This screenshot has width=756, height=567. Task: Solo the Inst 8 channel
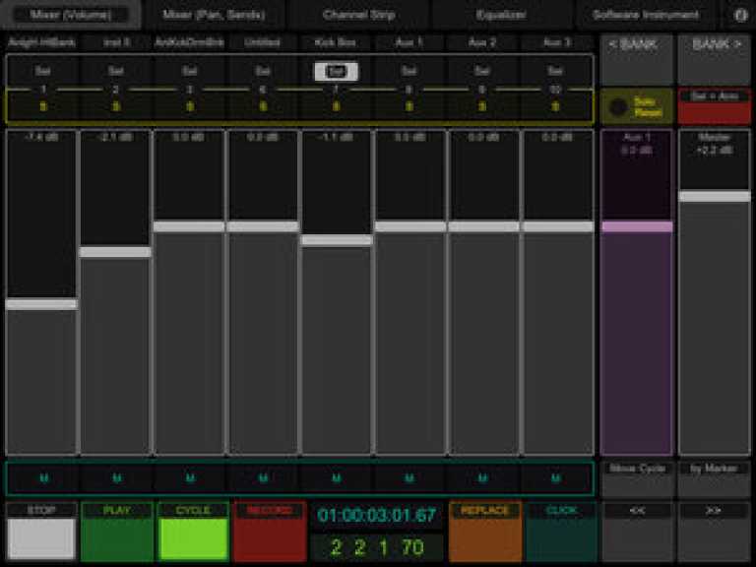[x=116, y=106]
